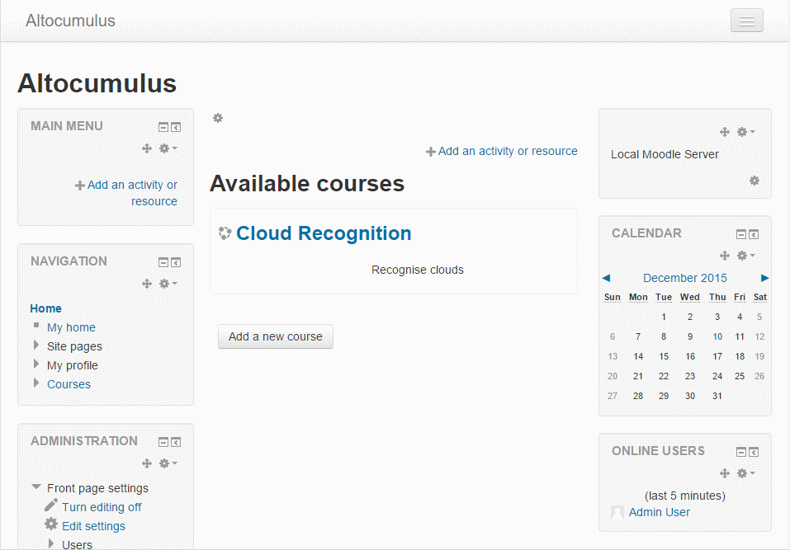Click the Online Users block move icon
Screen dimensions: 790x550
(x=725, y=473)
